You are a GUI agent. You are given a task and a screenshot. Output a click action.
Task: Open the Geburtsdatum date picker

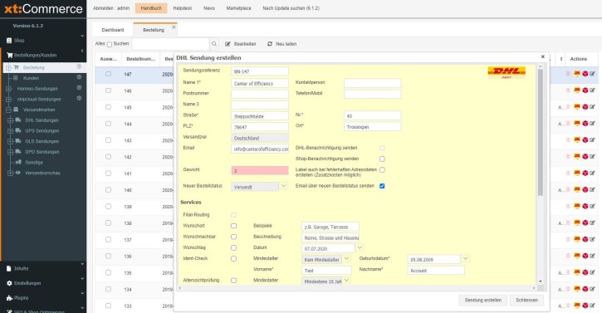[465, 259]
